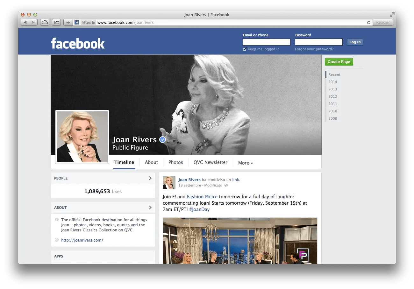Click the verified badge next to Joan Rivers
Screen dimensions: 414x289
[x=162, y=139]
